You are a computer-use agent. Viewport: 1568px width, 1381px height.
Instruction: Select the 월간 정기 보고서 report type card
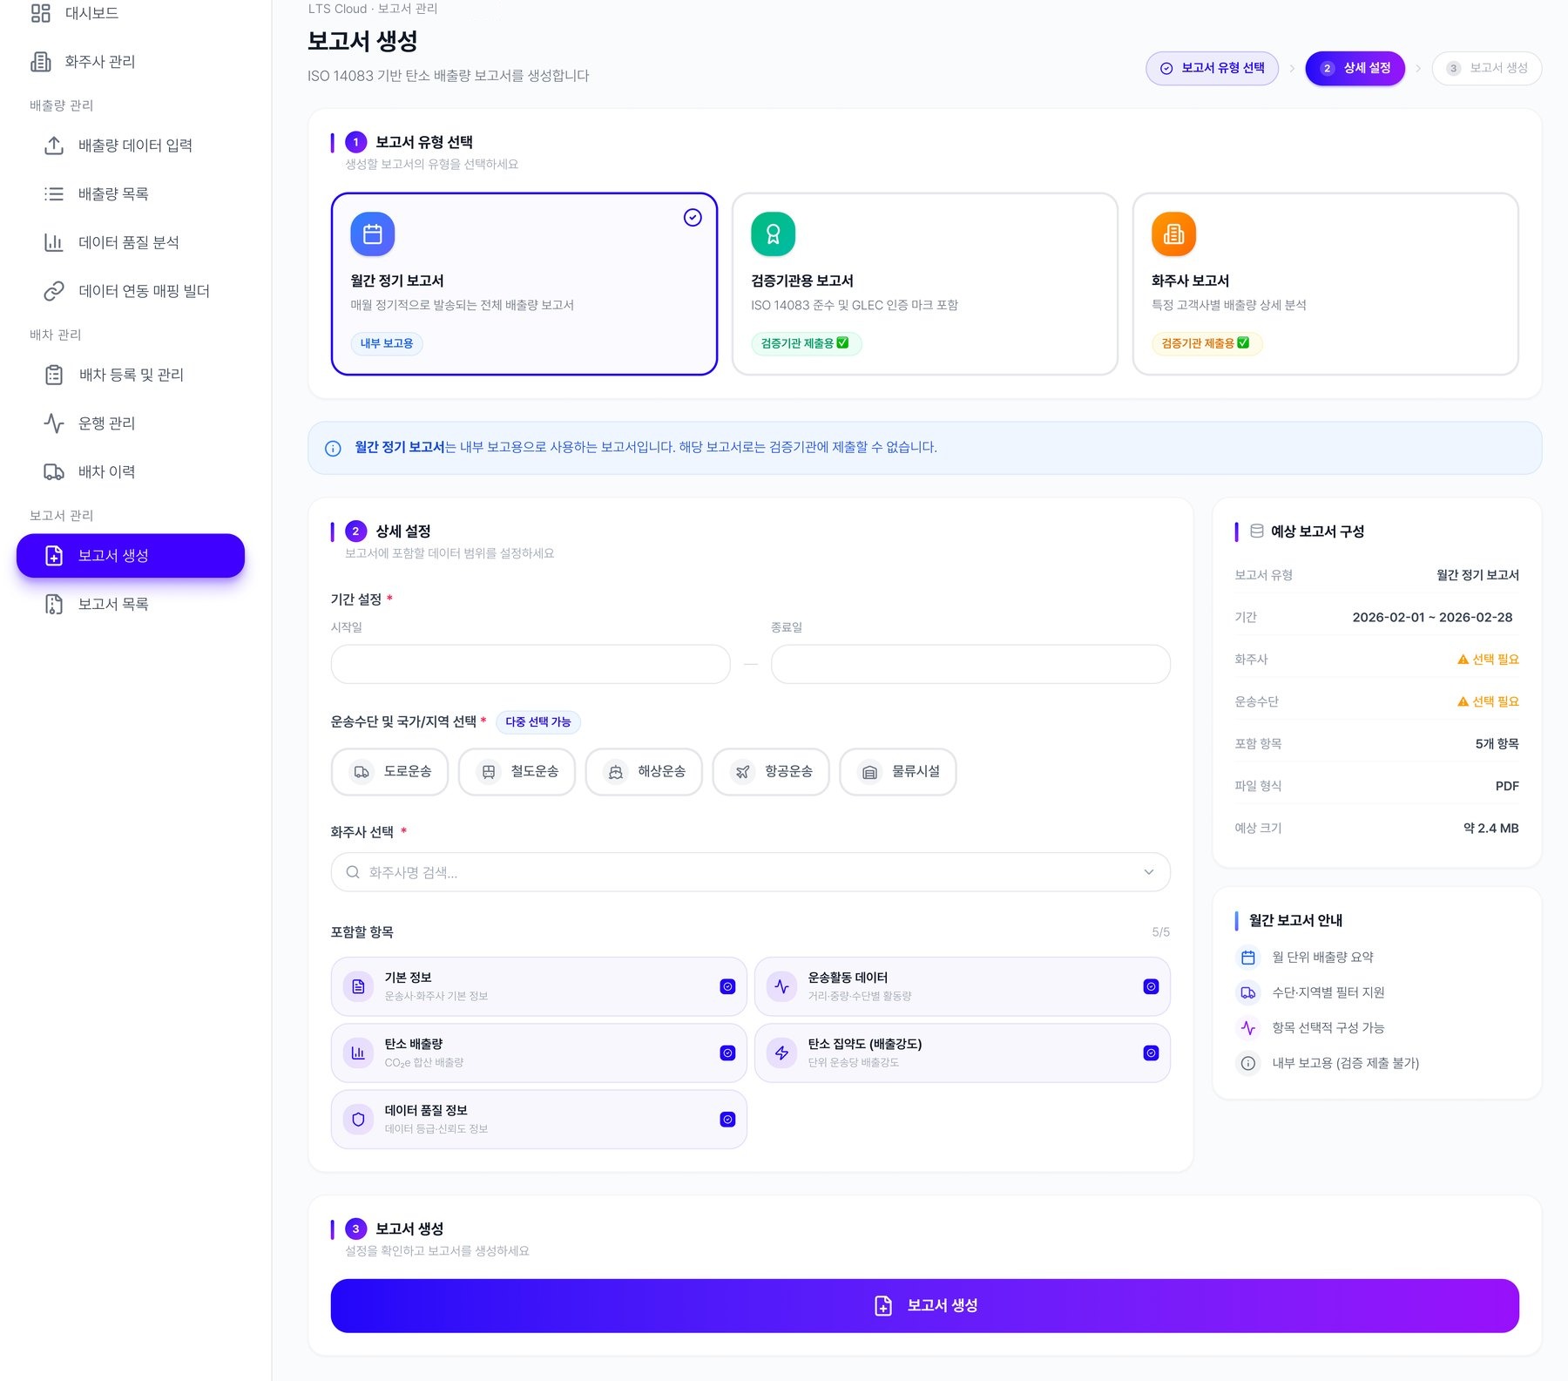tap(524, 284)
